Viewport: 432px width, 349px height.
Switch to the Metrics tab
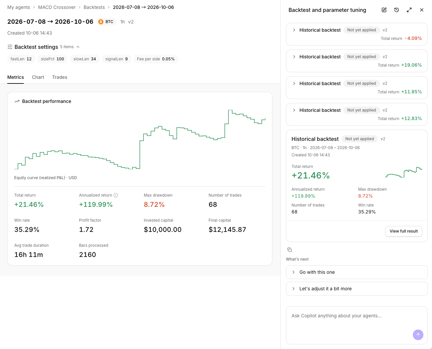tap(16, 77)
